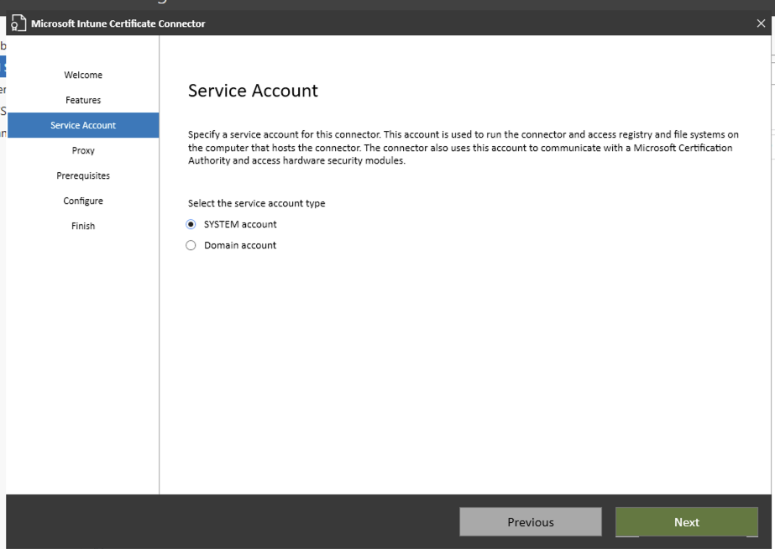Click the Domain account label text
The width and height of the screenshot is (775, 549).
click(x=240, y=246)
